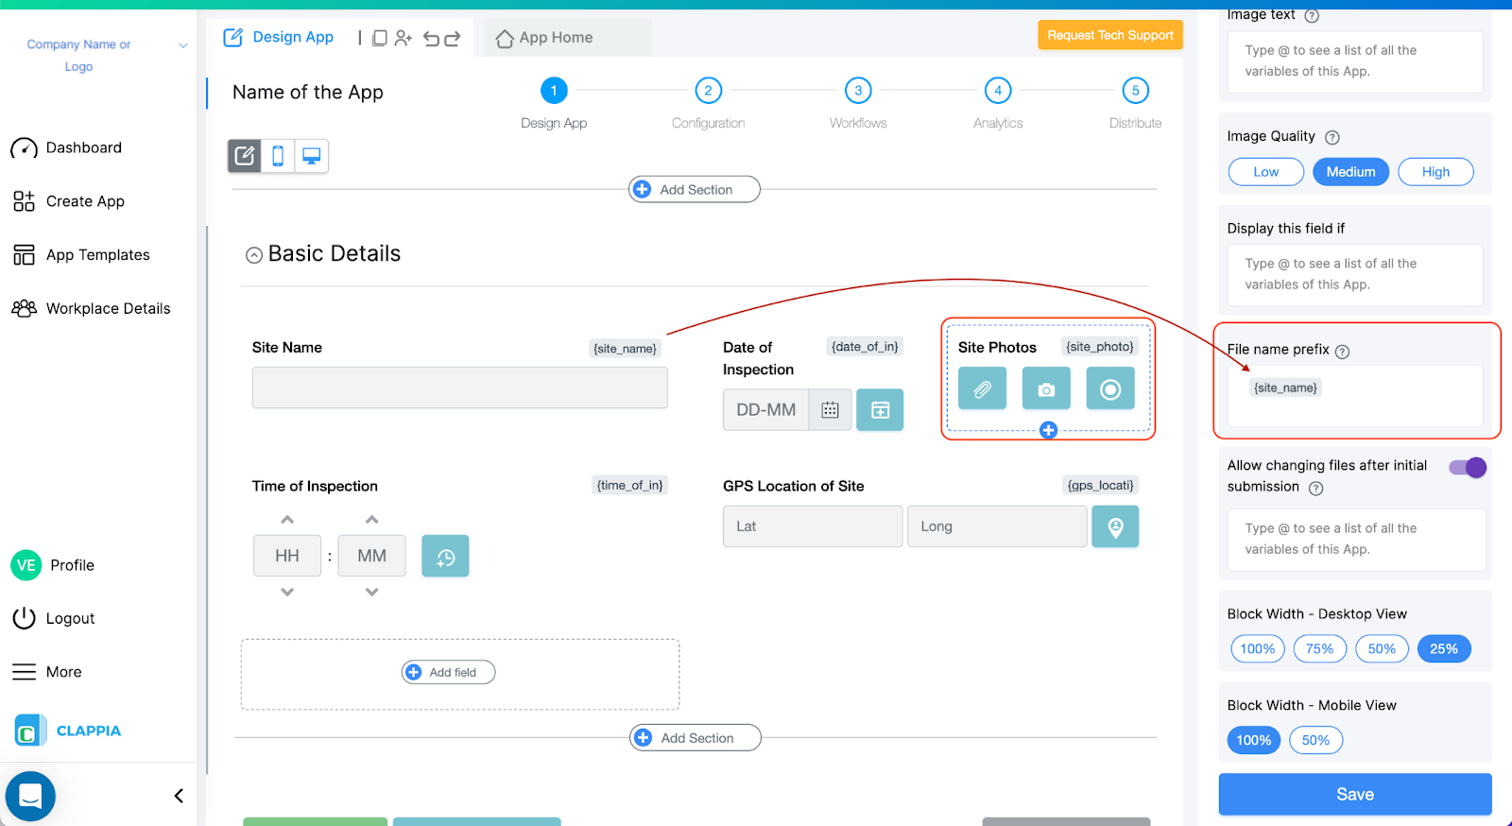
Task: Click the Long input field
Action: (997, 526)
